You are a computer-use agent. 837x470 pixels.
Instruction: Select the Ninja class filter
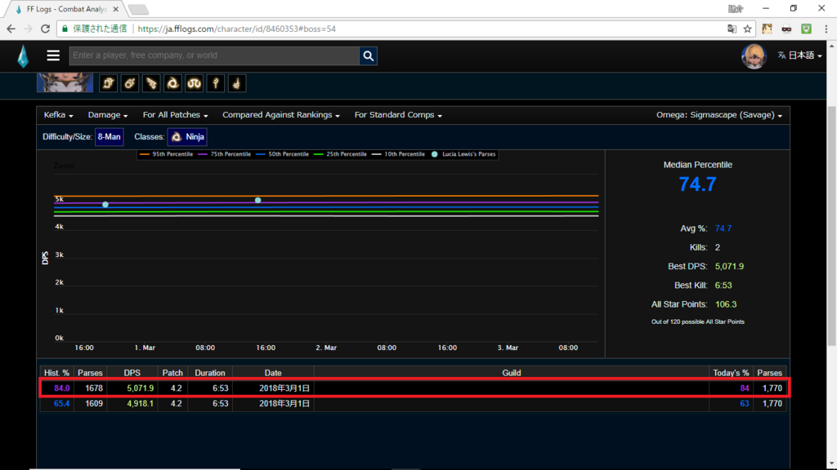187,137
